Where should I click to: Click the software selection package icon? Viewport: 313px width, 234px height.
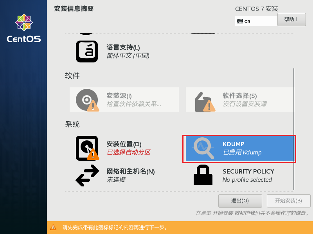tap(205, 102)
